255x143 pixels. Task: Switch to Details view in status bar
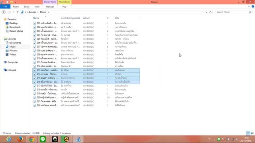tap(248, 133)
